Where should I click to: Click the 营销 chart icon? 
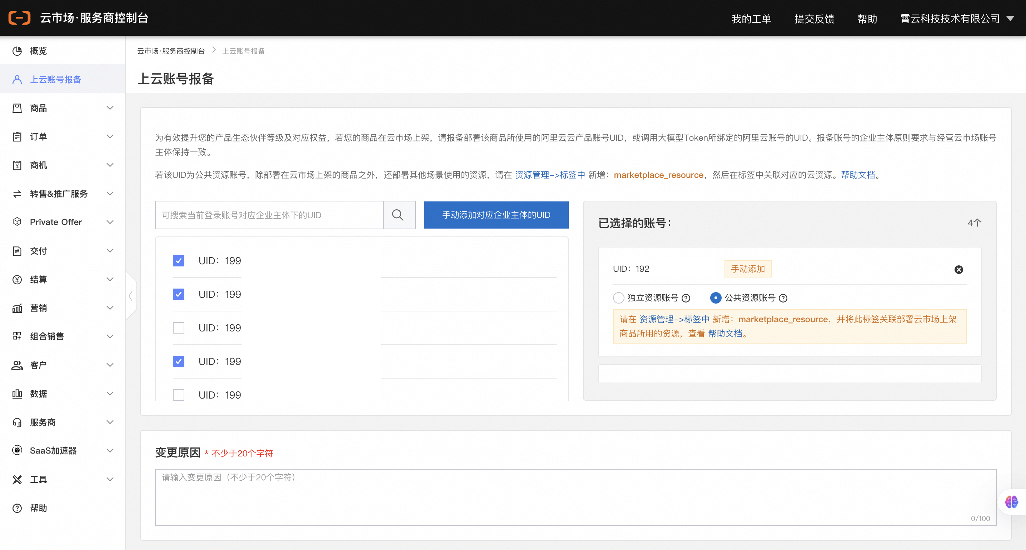(x=17, y=308)
